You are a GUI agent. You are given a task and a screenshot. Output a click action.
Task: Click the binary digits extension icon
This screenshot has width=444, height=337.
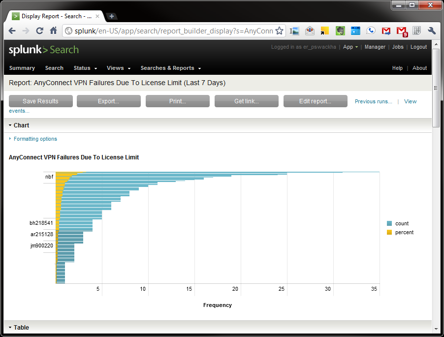pos(416,31)
